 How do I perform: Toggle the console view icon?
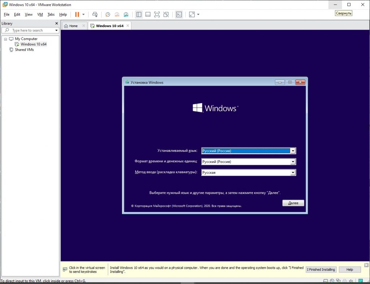179,14
